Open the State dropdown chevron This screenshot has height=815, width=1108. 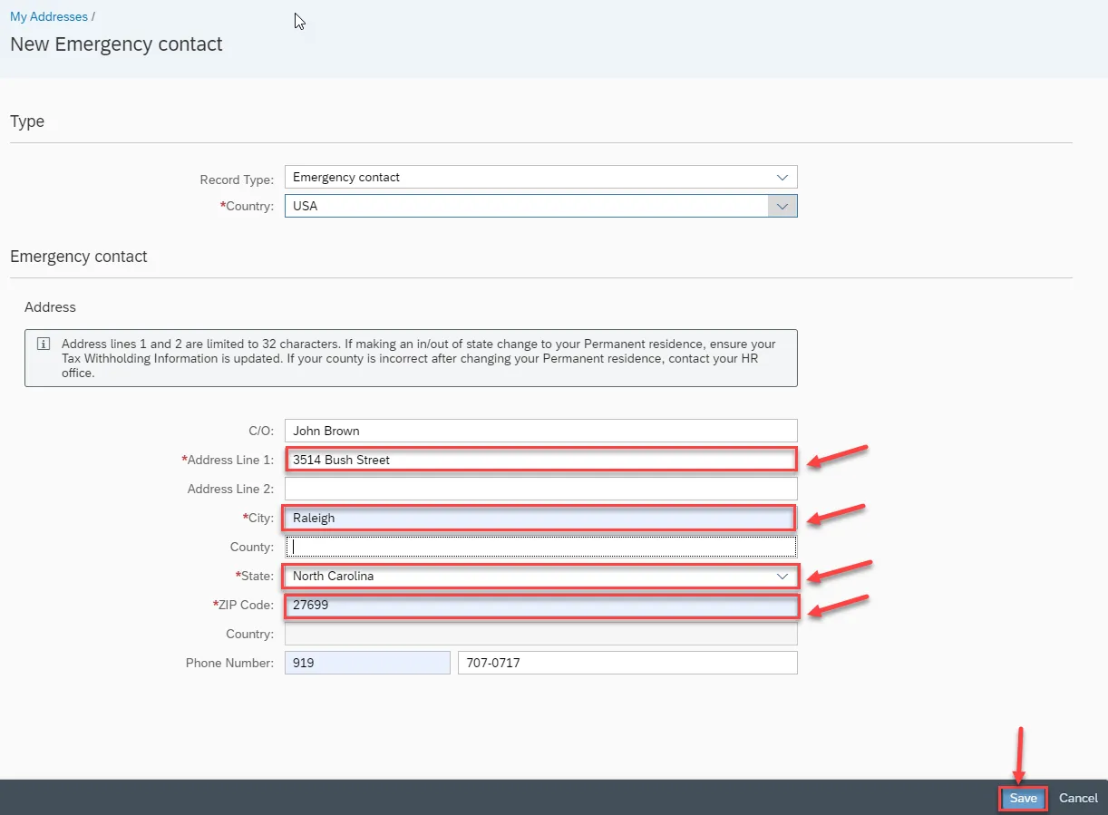pos(782,577)
